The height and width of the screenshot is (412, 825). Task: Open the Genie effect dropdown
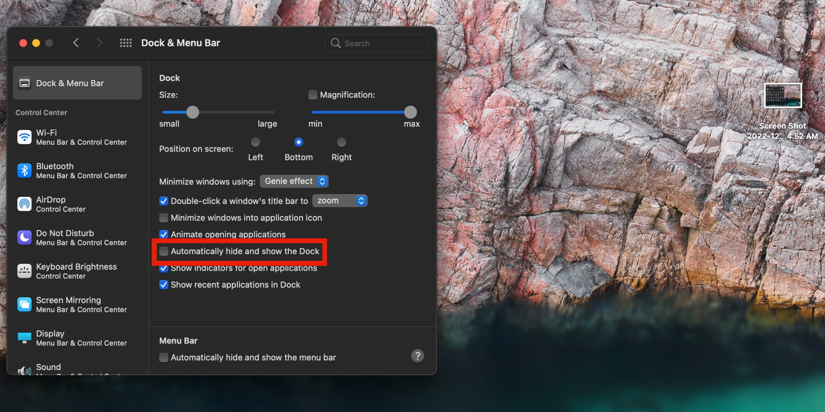click(x=294, y=181)
